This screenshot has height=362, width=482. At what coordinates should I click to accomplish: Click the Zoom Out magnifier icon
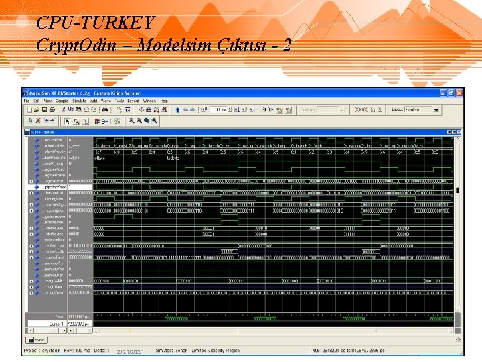pos(139,121)
